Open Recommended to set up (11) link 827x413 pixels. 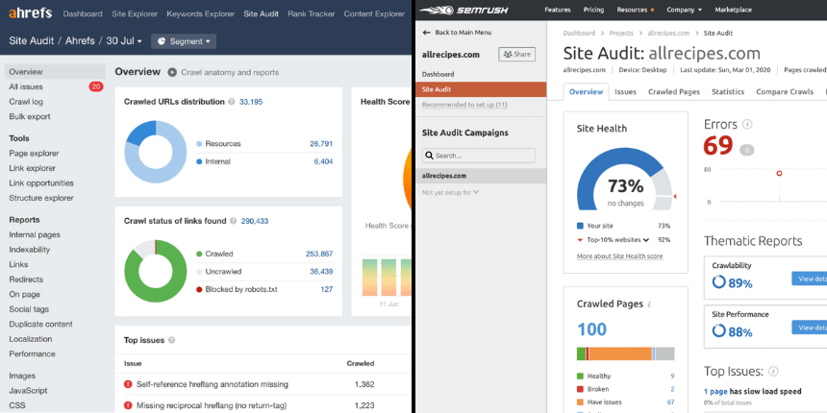(464, 105)
